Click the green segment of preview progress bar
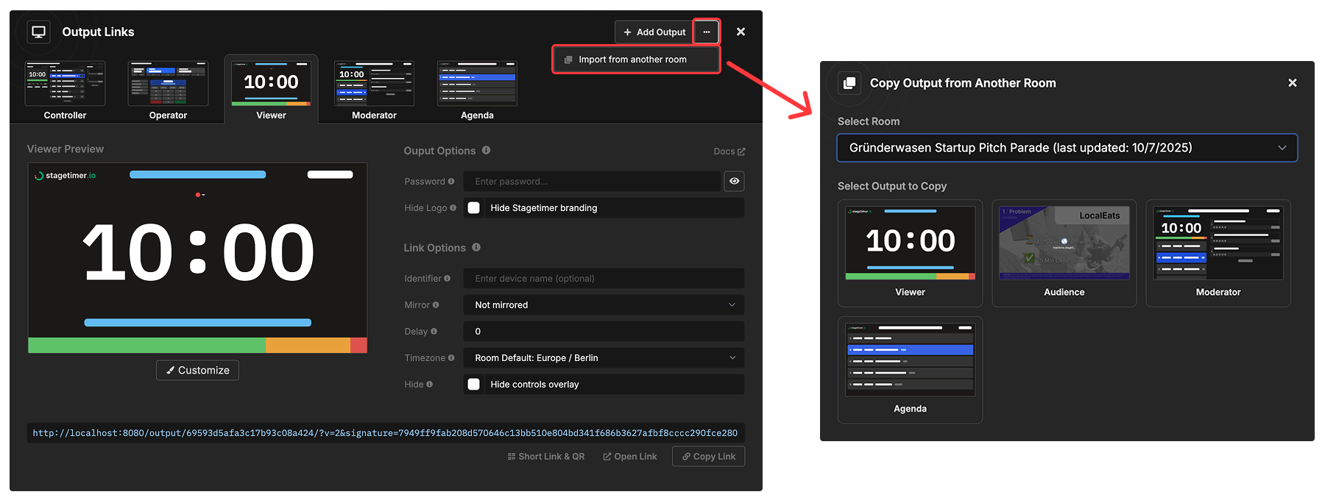This screenshot has height=500, width=1325. point(146,346)
